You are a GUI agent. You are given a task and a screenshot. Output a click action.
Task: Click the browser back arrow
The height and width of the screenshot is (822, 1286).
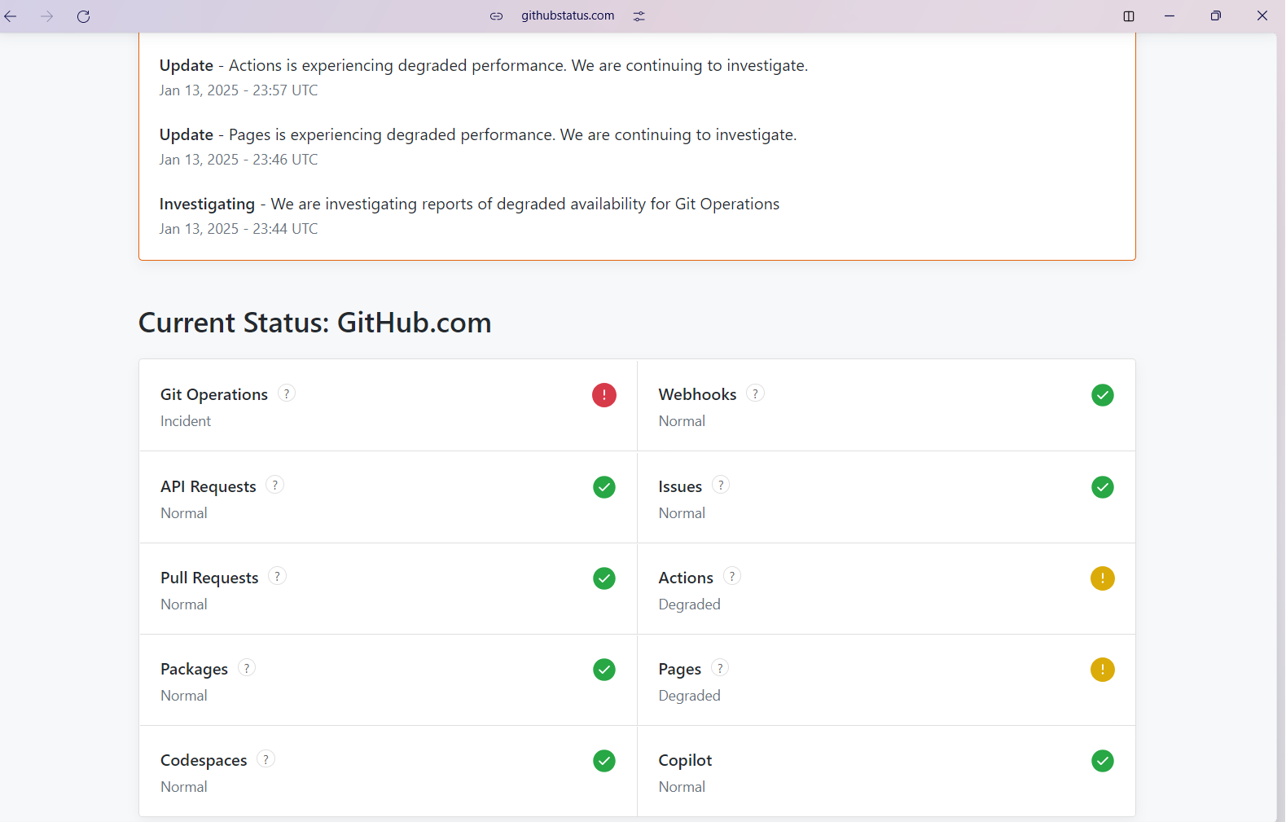point(11,16)
